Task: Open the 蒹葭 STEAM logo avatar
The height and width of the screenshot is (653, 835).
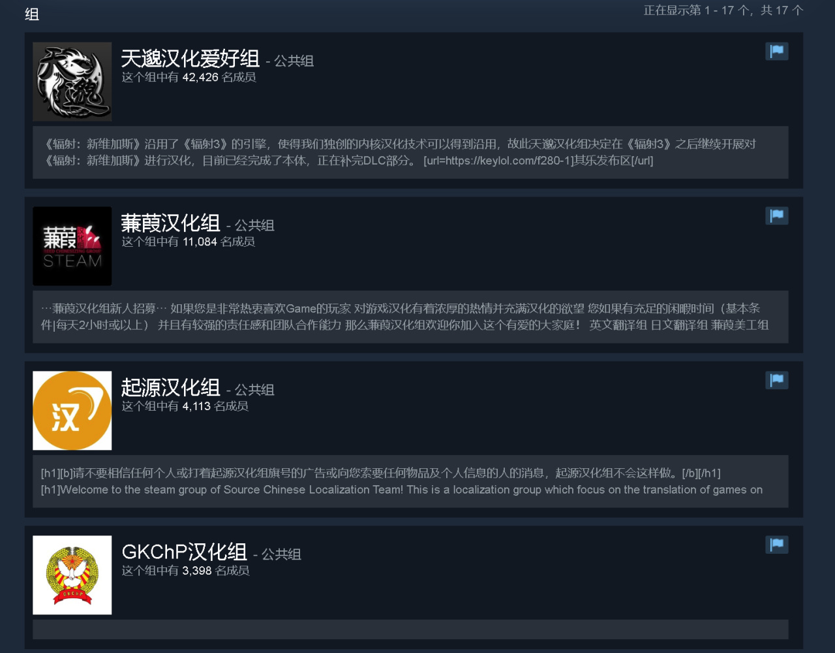Action: (x=72, y=246)
